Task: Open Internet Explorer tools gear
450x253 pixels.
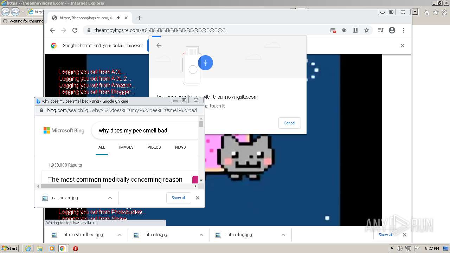Action: (444, 12)
